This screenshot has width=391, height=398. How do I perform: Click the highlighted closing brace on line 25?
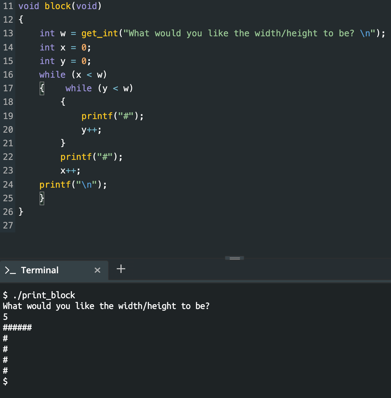42,198
